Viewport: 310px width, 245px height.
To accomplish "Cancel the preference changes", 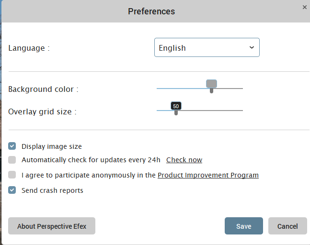I will (287, 226).
